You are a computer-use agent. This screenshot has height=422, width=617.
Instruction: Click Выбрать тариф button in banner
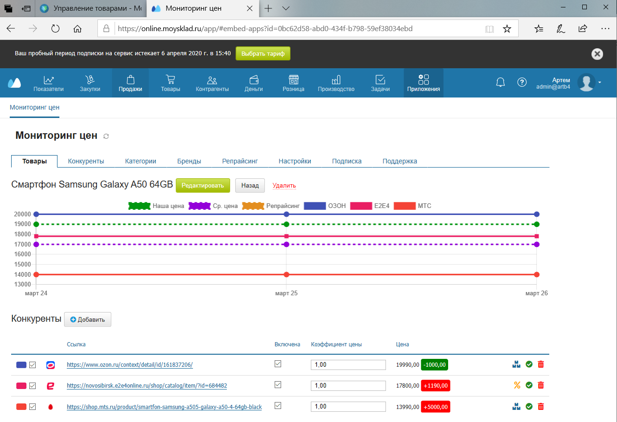[x=263, y=53]
